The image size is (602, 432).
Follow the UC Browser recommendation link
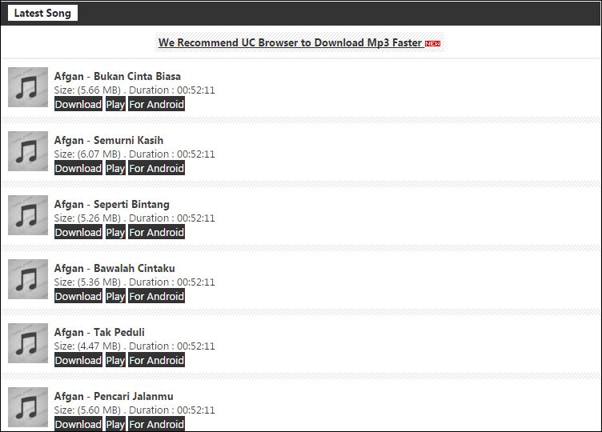pyautogui.click(x=291, y=42)
